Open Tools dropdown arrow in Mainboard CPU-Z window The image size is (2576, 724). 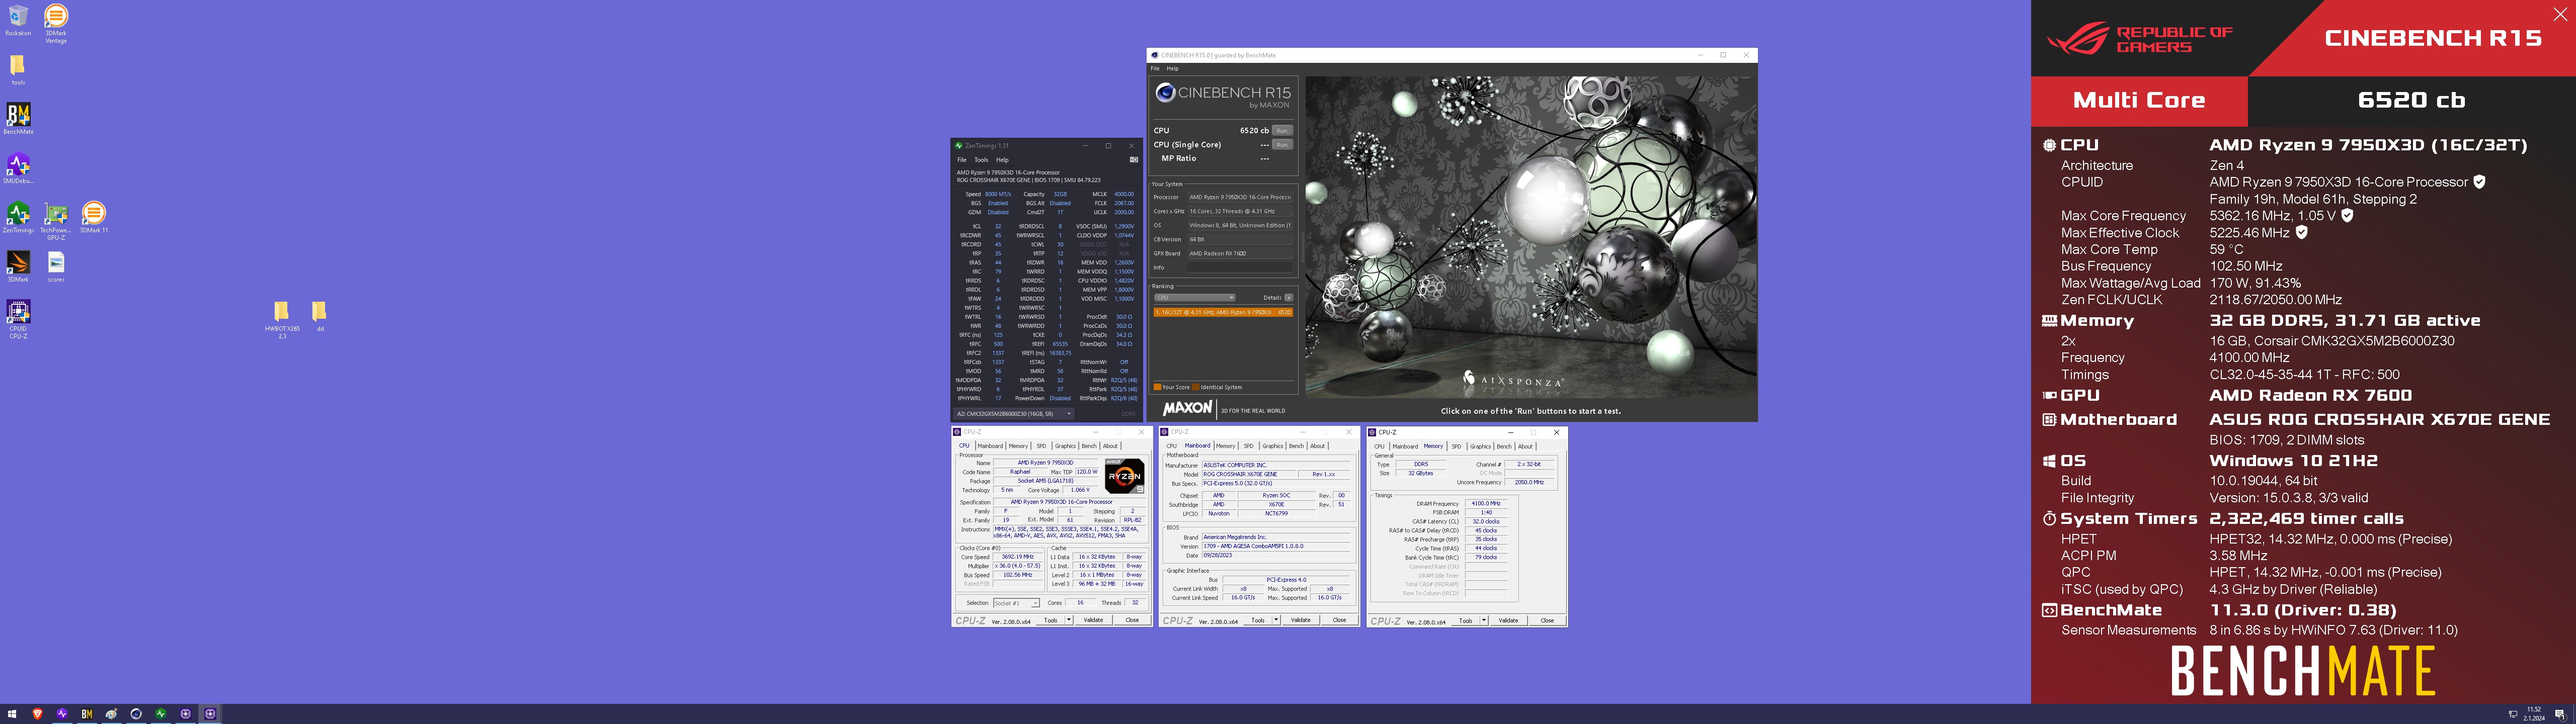pos(1276,620)
